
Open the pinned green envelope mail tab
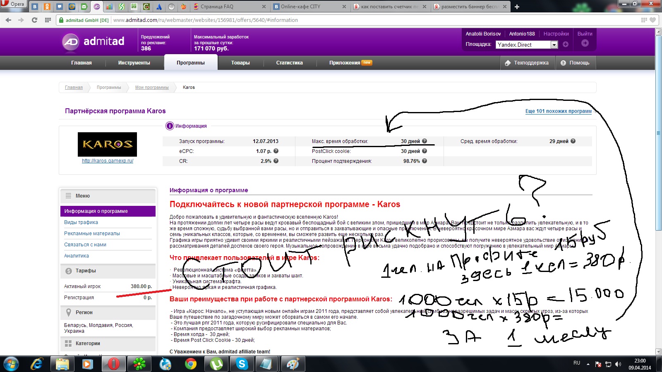click(84, 7)
